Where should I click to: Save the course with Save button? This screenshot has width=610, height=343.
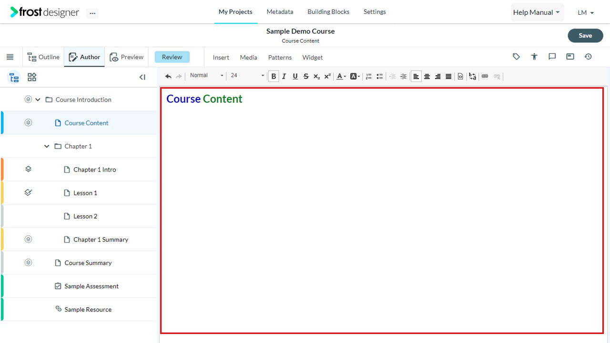click(x=585, y=36)
